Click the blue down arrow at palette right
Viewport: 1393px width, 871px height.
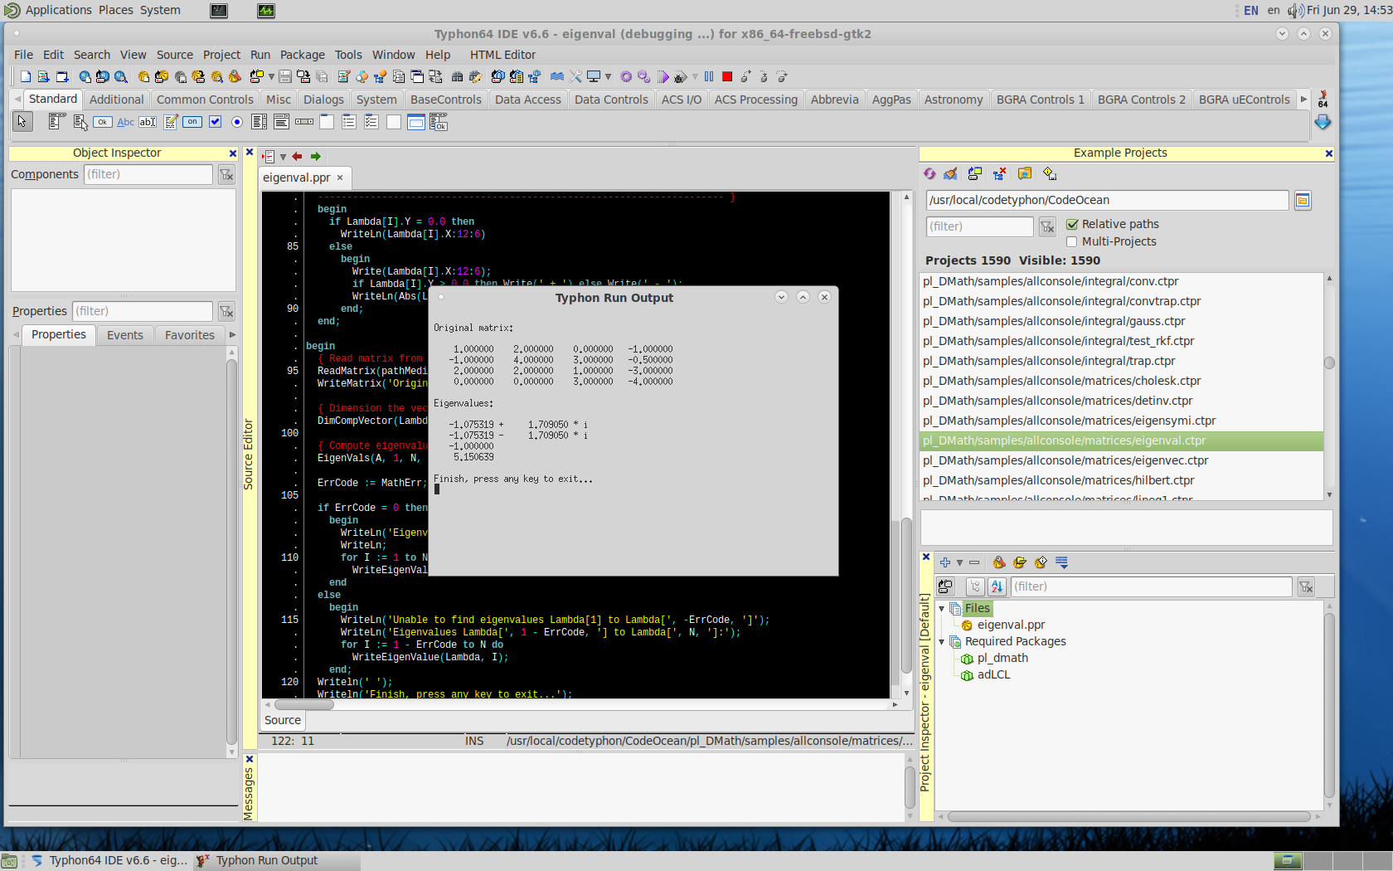(1323, 122)
